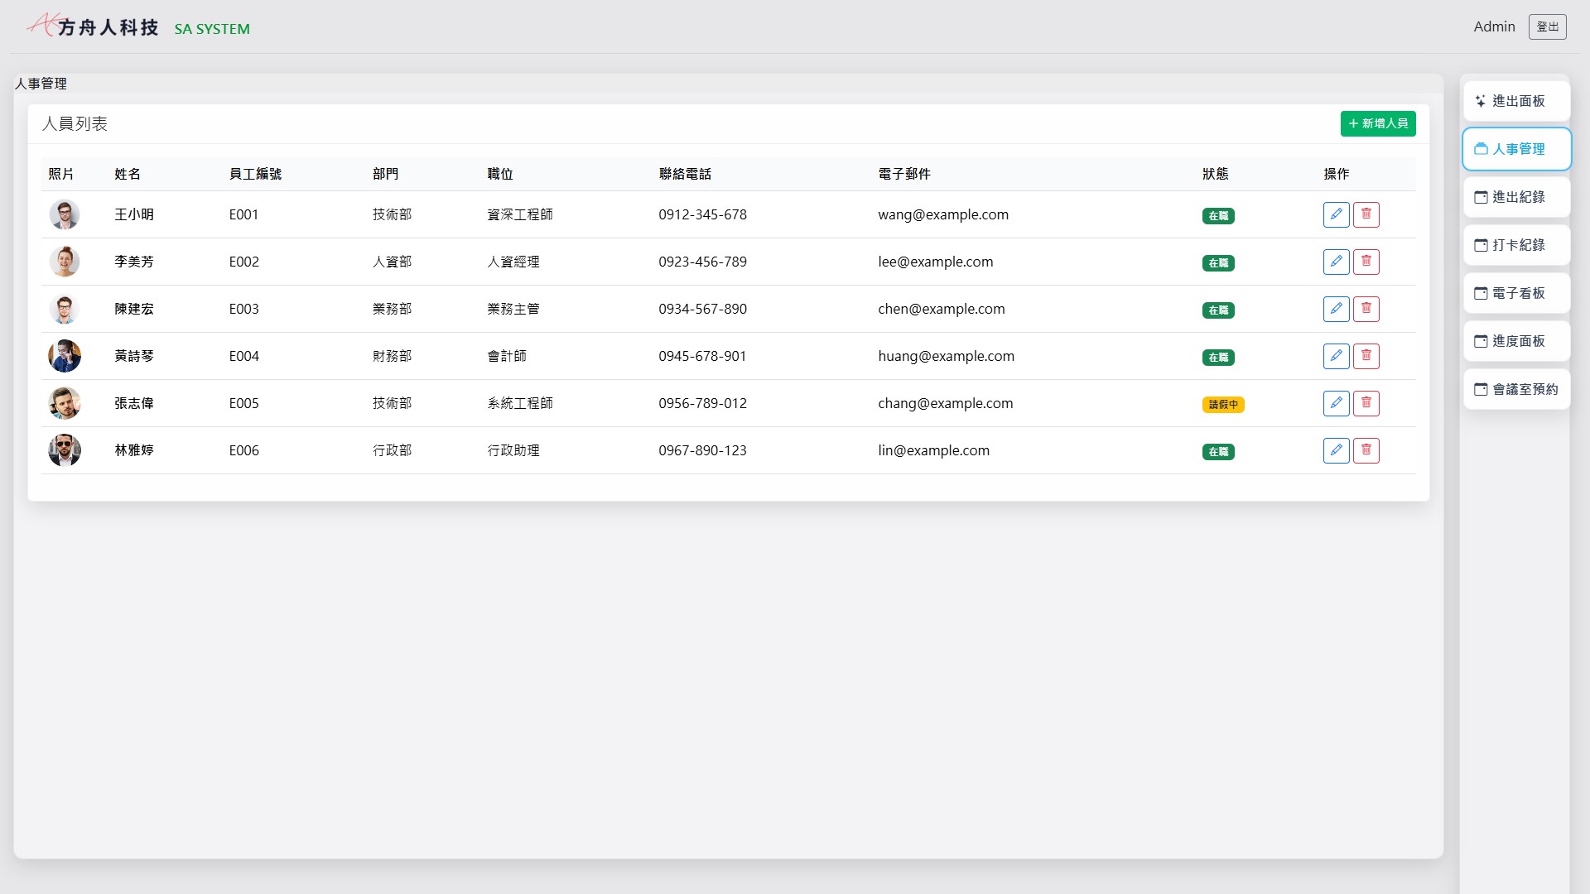Open 進出面板 in sidebar
The height and width of the screenshot is (894, 1590).
click(1516, 101)
